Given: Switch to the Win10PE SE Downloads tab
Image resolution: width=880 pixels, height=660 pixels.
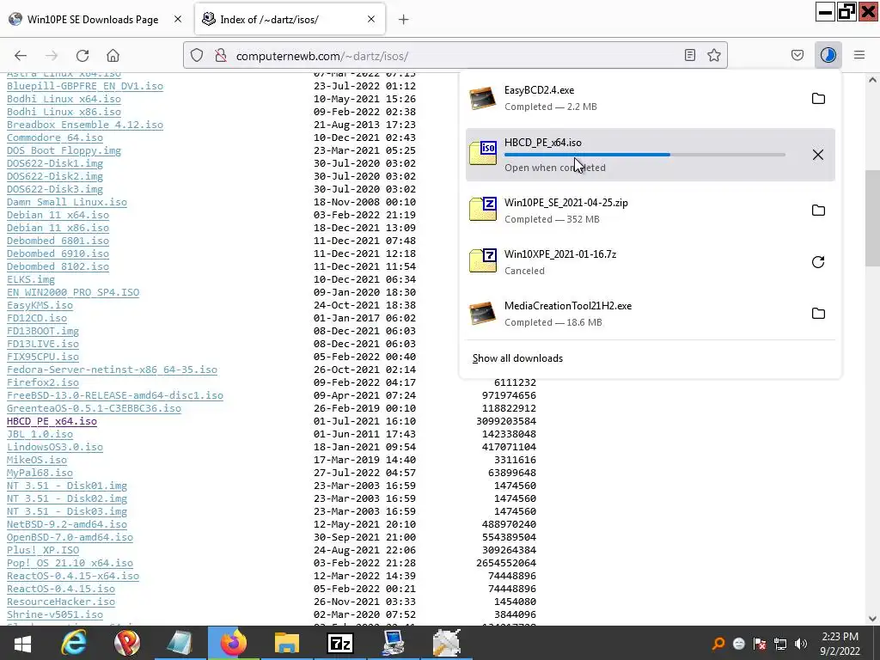Looking at the screenshot, I should coord(96,19).
